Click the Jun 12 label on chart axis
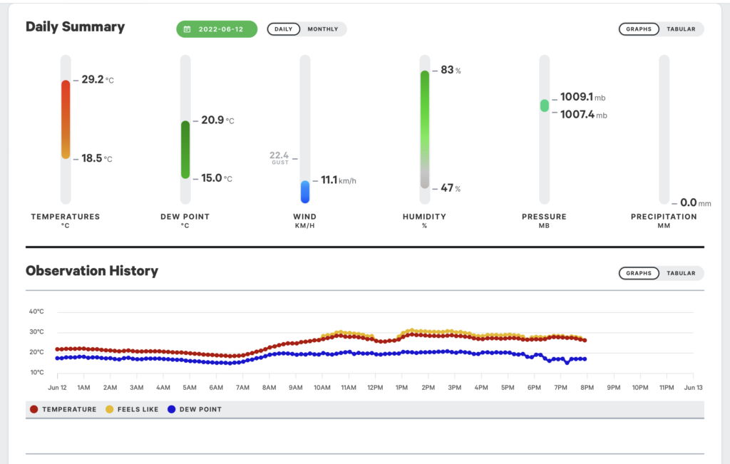 57,387
